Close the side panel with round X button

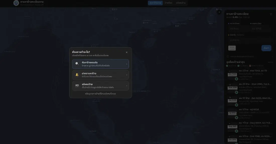(219, 12)
